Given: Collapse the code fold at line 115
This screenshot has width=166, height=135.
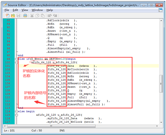Looking at the screenshot, I should 16,115.
